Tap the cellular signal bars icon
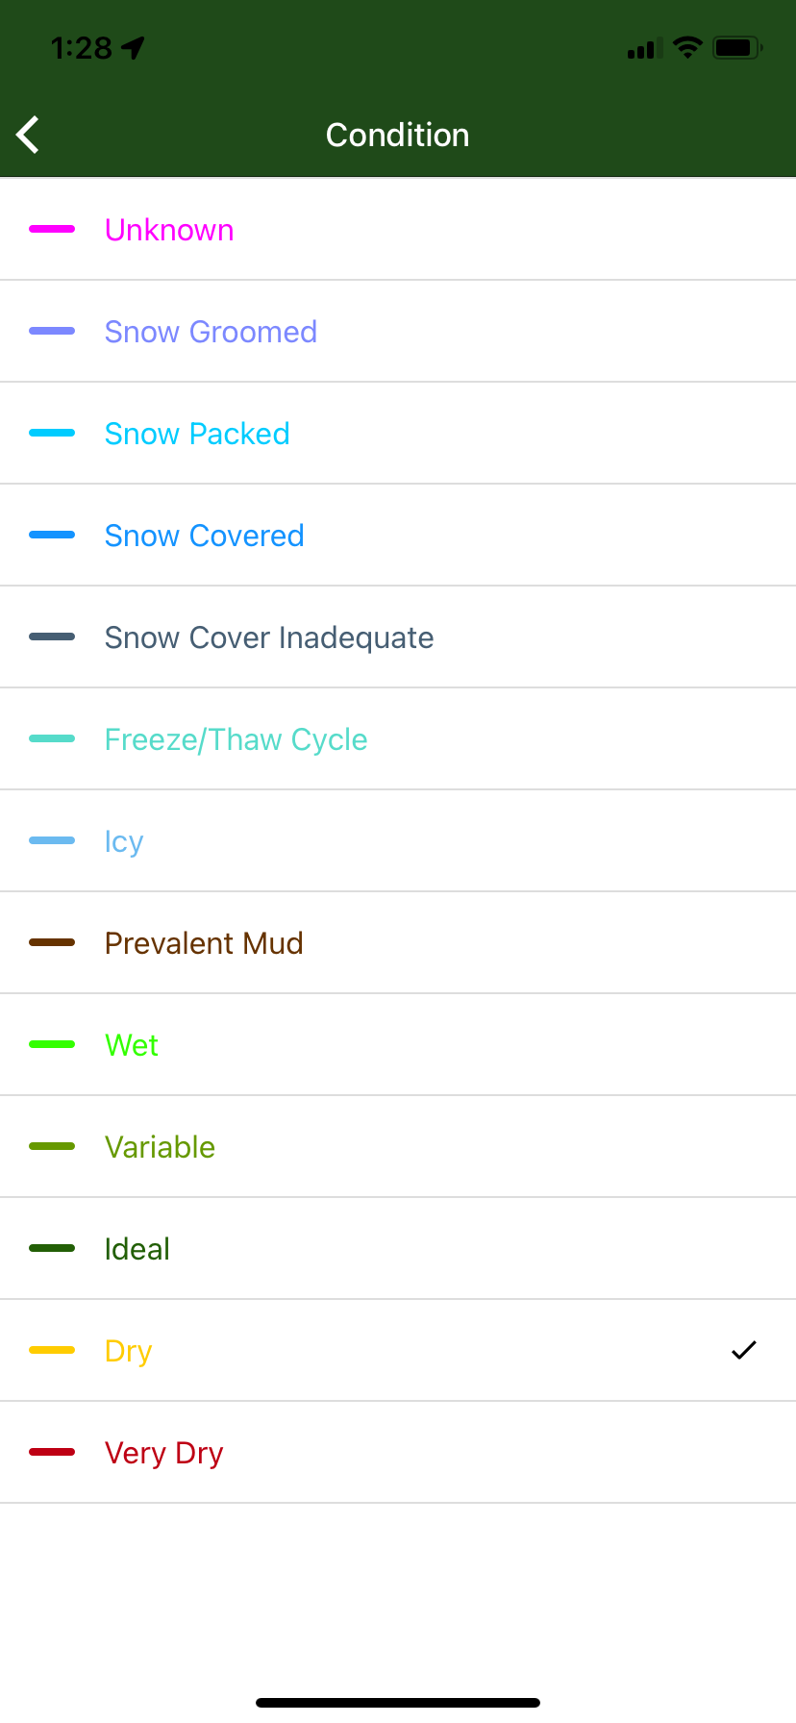796x1723 pixels. click(644, 48)
